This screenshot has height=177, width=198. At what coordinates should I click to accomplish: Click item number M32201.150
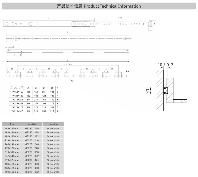tap(31, 128)
